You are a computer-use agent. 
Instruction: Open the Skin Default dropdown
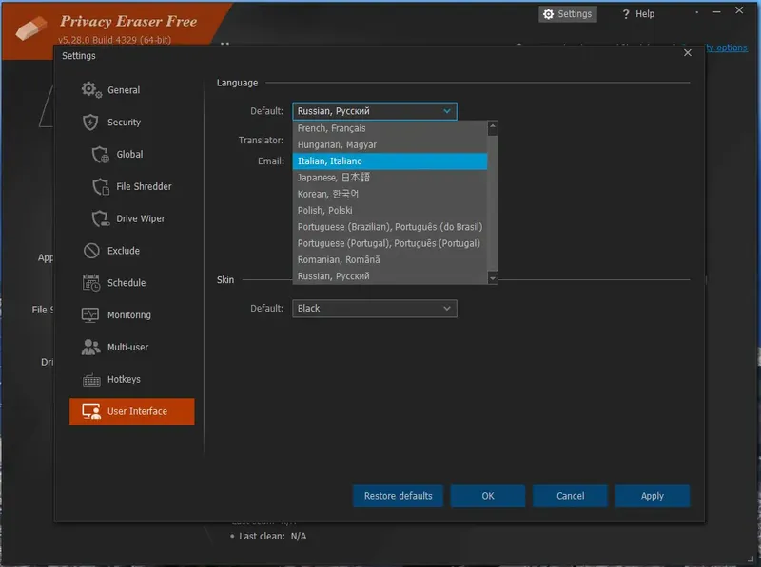[x=375, y=308]
